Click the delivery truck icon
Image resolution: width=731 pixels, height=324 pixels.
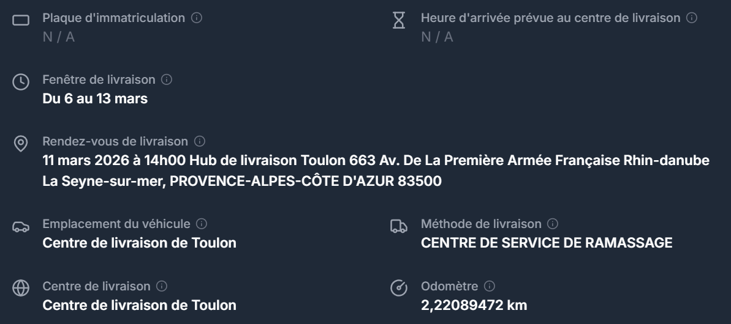[x=399, y=227]
